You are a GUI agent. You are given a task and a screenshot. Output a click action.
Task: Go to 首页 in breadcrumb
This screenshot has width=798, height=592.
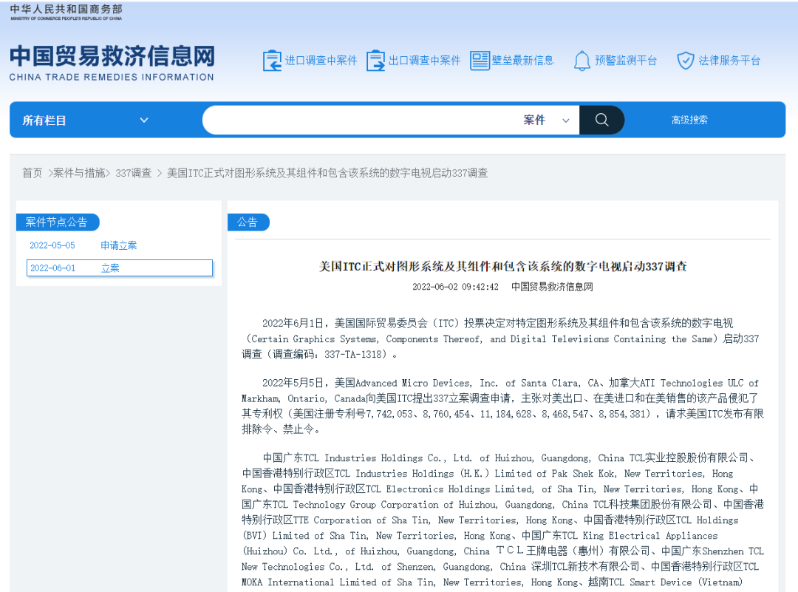32,173
